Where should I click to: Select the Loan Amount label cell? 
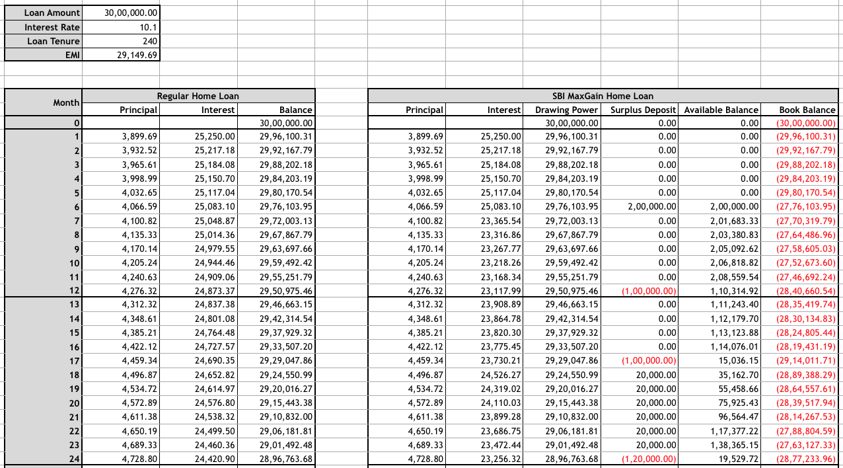click(44, 13)
